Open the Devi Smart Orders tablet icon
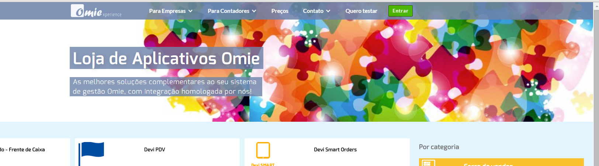The image size is (599, 166). [x=263, y=151]
